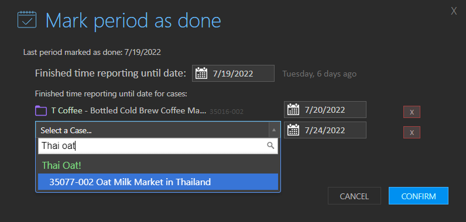This screenshot has height=222, width=466.
Task: Remove the T Coffee case row with X
Action: (412, 112)
